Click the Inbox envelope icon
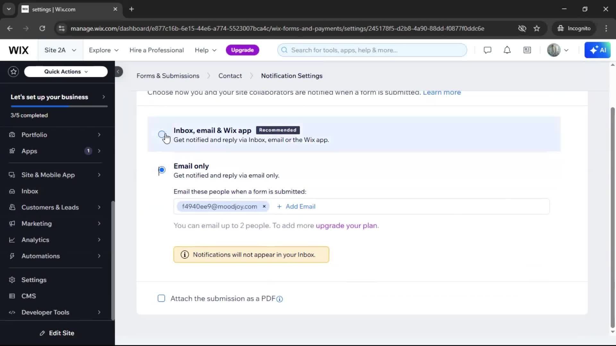The image size is (616, 346). click(12, 191)
